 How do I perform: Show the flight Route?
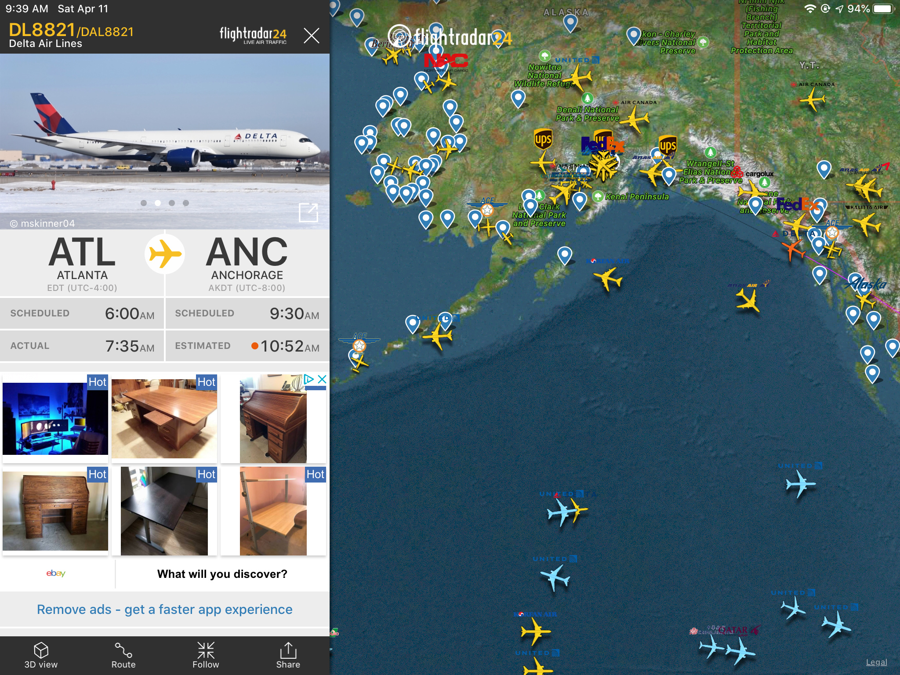(123, 650)
